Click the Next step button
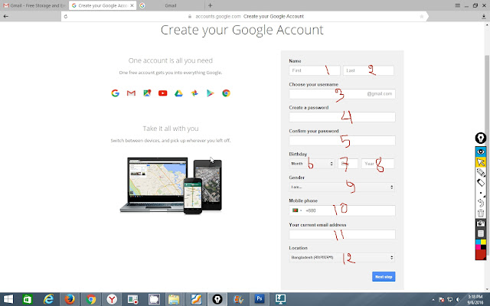The height and width of the screenshot is (306, 490). tap(384, 277)
